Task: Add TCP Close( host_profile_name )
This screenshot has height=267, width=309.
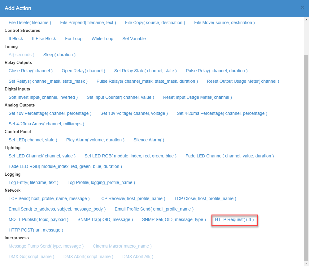Action: click(x=205, y=199)
